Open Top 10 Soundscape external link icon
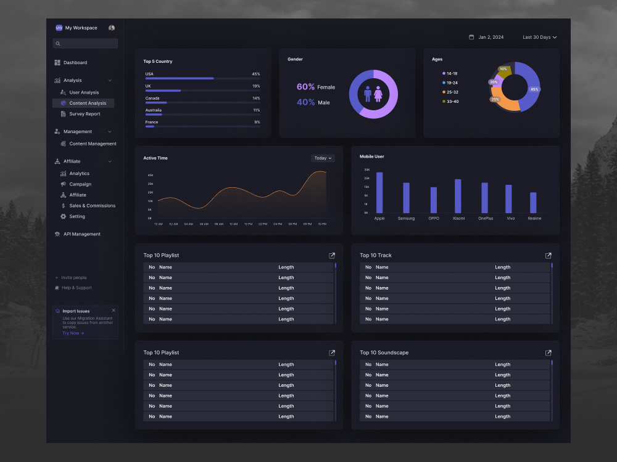617x462 pixels. [x=548, y=353]
